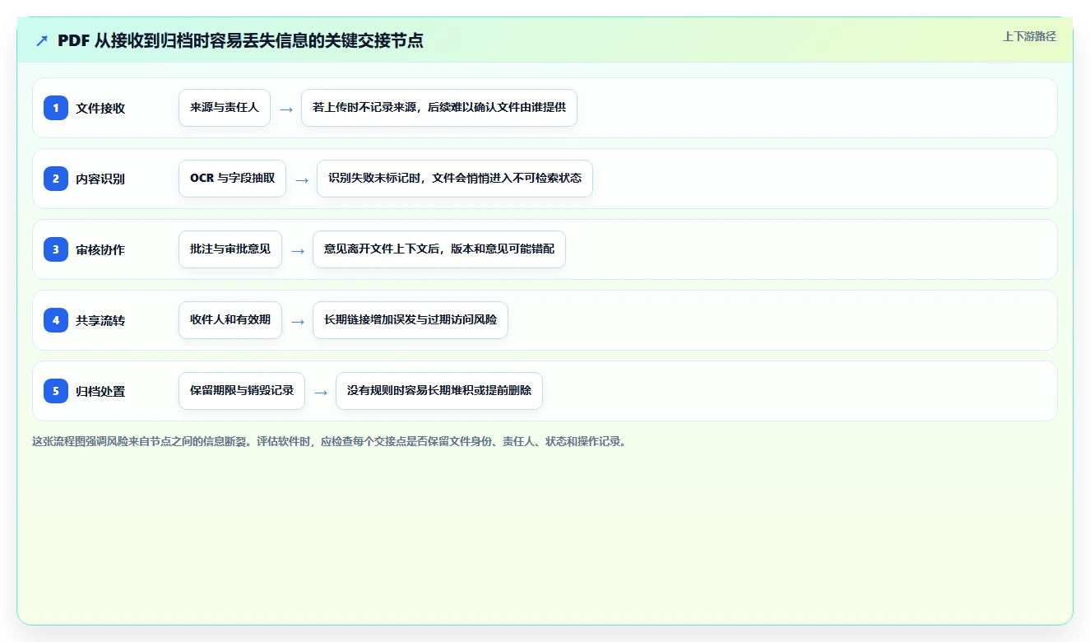Click the box 意见离开文件上下文后，版本和意见可能错配
The image size is (1090, 642).
pos(439,249)
